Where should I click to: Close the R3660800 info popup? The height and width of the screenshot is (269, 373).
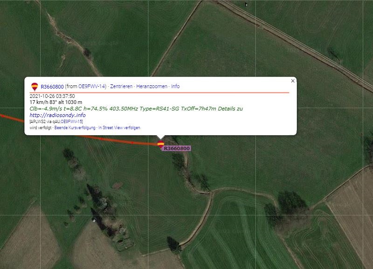(293, 81)
